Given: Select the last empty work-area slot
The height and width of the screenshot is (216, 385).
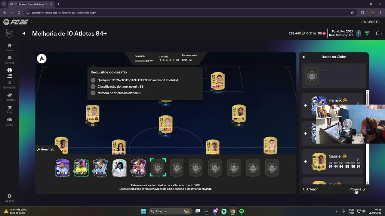Looking at the screenshot, I should [x=272, y=168].
